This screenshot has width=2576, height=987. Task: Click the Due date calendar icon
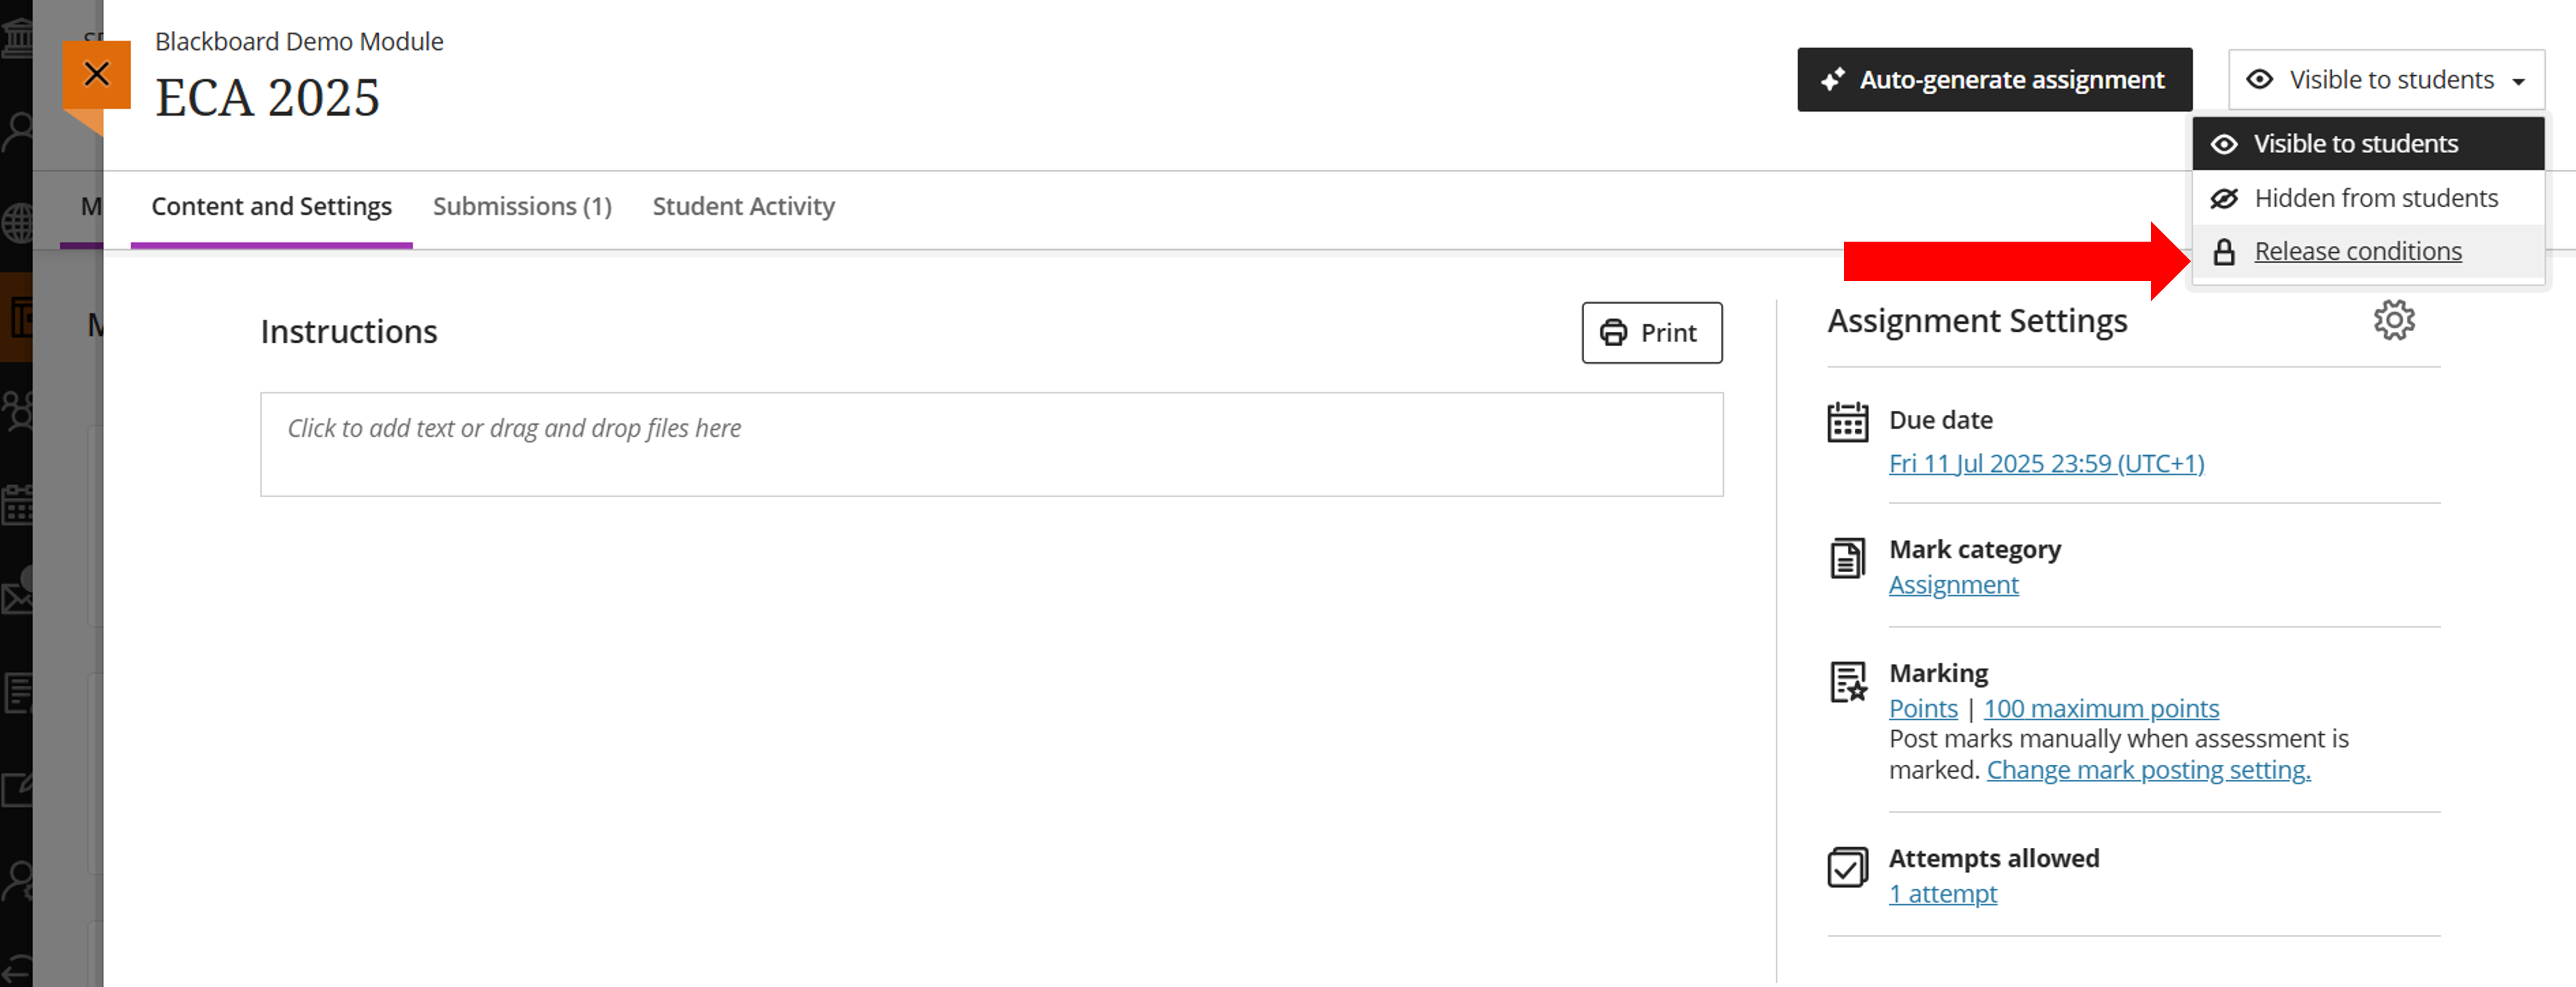(1847, 422)
